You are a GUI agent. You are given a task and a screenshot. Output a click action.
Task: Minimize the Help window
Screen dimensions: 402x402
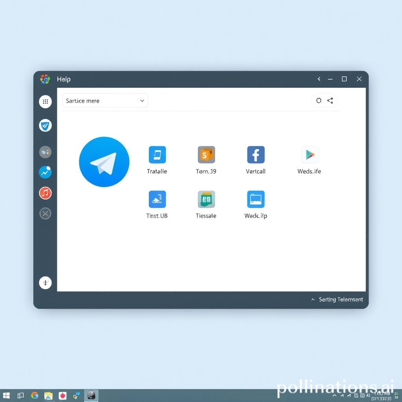(330, 79)
